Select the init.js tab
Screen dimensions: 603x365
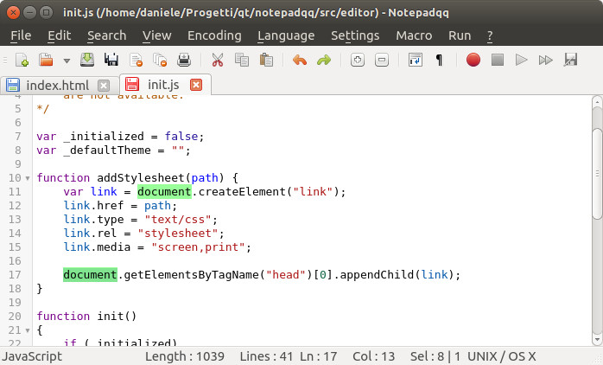[x=165, y=84]
